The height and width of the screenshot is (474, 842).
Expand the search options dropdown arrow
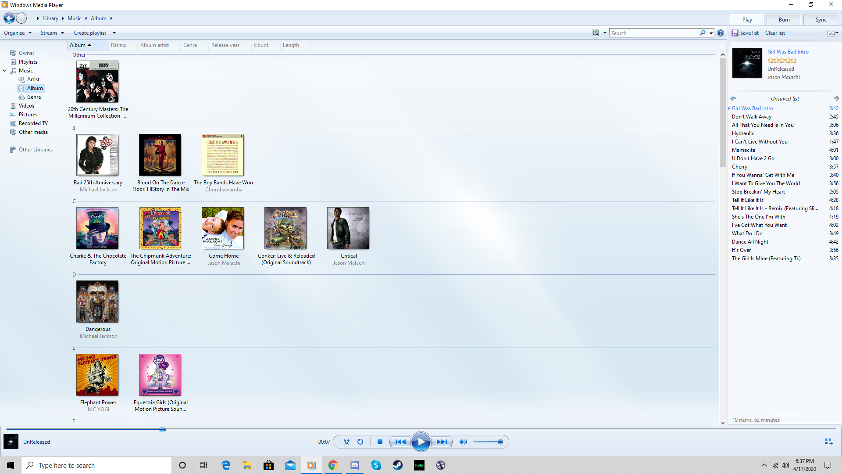coord(711,33)
